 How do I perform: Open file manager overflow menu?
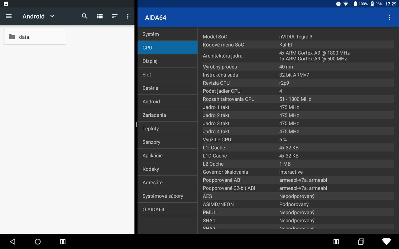128,16
